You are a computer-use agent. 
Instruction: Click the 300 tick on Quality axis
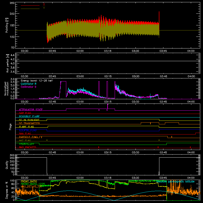click(x=12, y=155)
